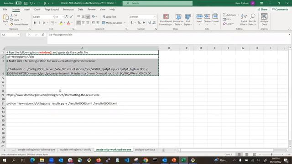The height and width of the screenshot is (164, 292).
Task: Click the Format Painter brush
Action: (x=12, y=24)
